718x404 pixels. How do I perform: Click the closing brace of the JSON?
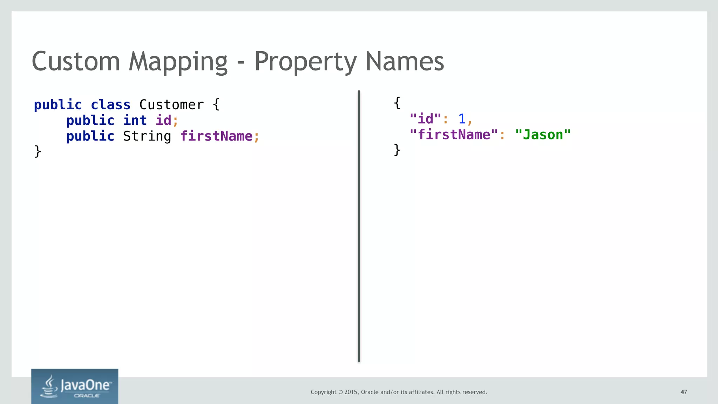point(397,150)
